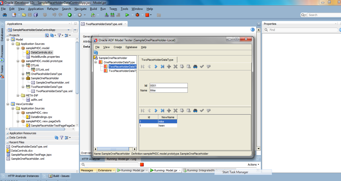Open the Database menu in Model Tester
This screenshot has height=181, width=341.
pos(131,47)
